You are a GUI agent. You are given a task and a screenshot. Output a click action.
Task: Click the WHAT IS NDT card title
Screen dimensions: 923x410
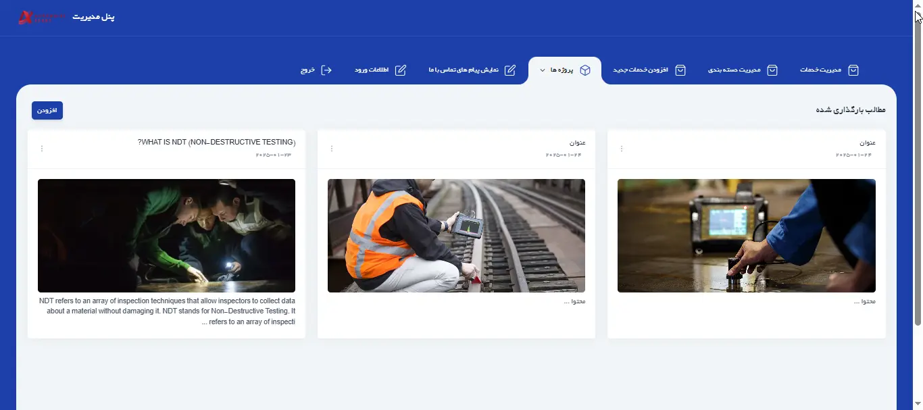(216, 143)
